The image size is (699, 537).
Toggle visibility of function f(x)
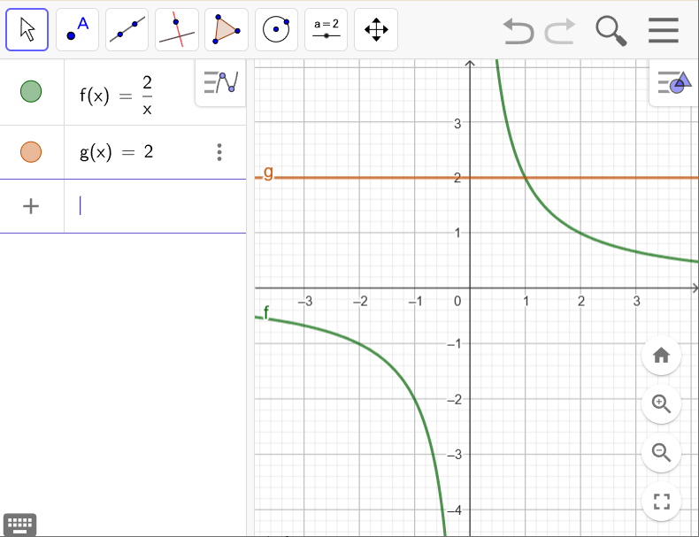click(31, 91)
